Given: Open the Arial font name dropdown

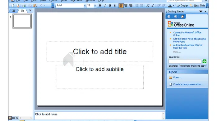Looking at the screenshot, I should coord(85,6).
